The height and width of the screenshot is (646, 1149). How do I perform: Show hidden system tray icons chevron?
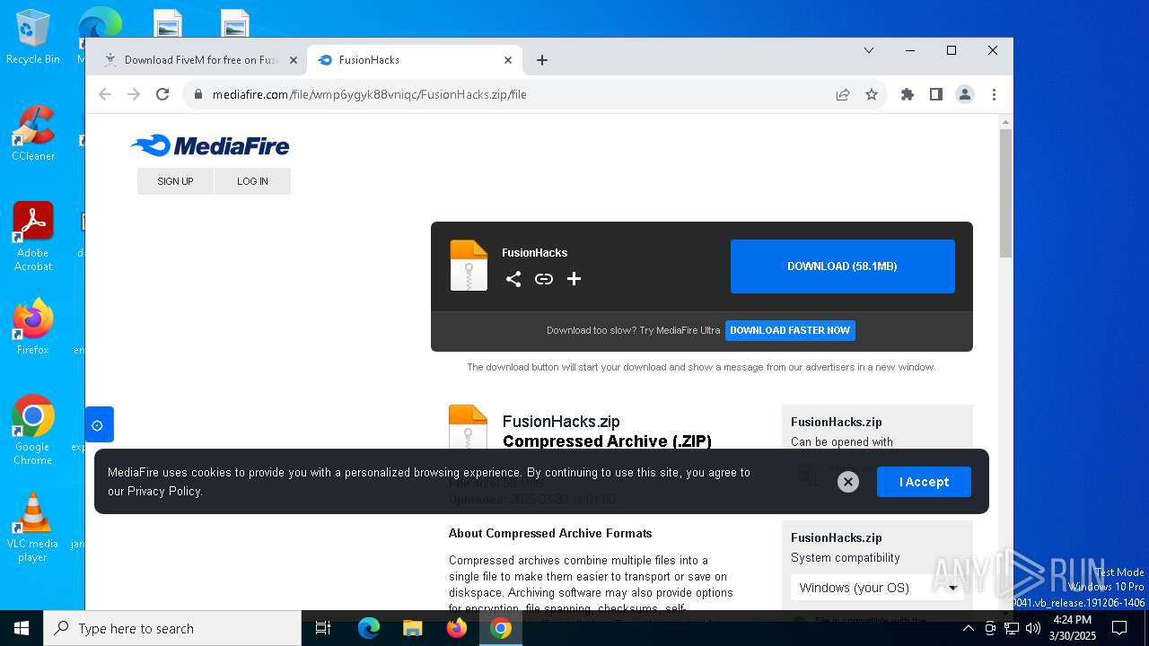click(968, 628)
